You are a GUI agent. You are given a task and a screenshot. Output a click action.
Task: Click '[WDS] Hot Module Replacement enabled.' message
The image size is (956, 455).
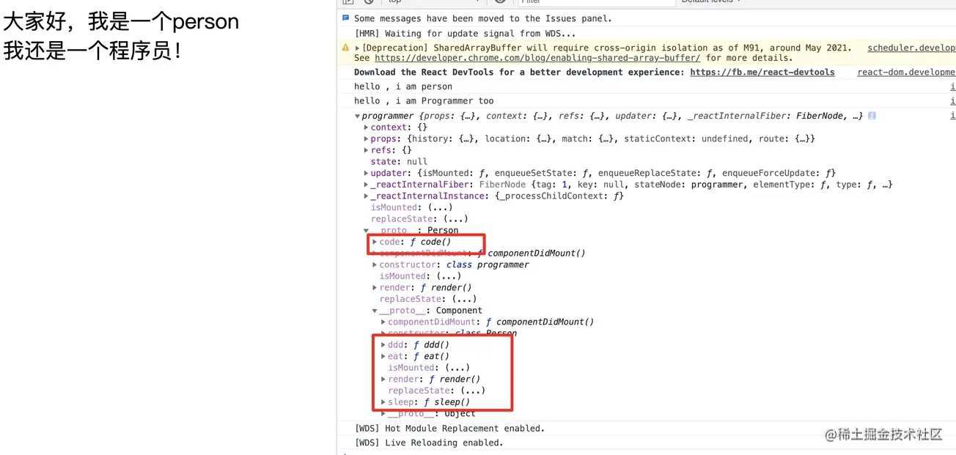click(x=449, y=429)
